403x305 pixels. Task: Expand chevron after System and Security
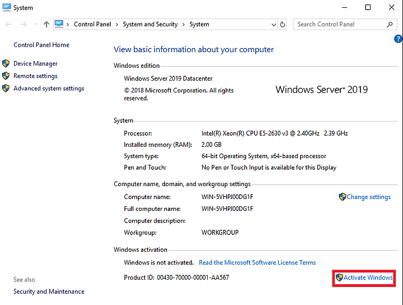[x=184, y=25]
